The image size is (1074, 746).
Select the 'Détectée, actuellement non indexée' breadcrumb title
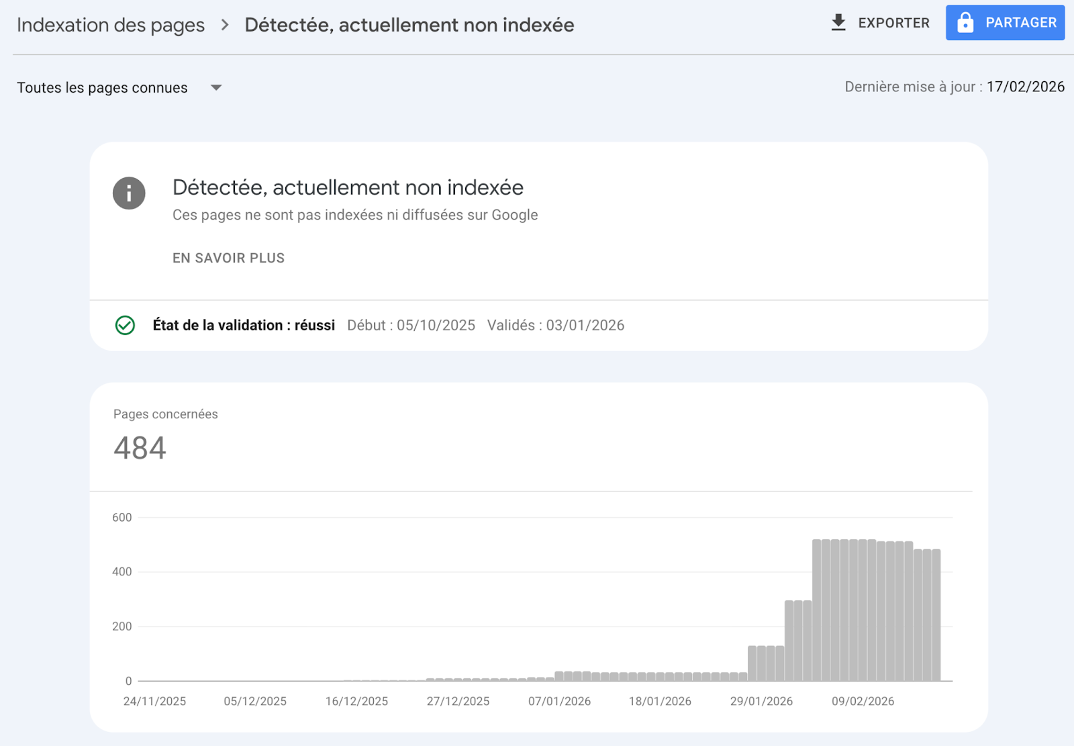click(409, 26)
